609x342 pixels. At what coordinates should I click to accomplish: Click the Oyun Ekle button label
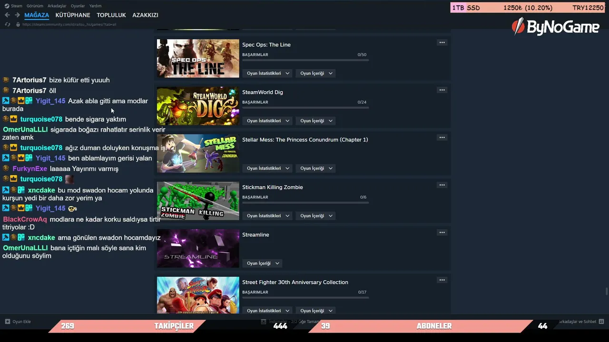21,322
